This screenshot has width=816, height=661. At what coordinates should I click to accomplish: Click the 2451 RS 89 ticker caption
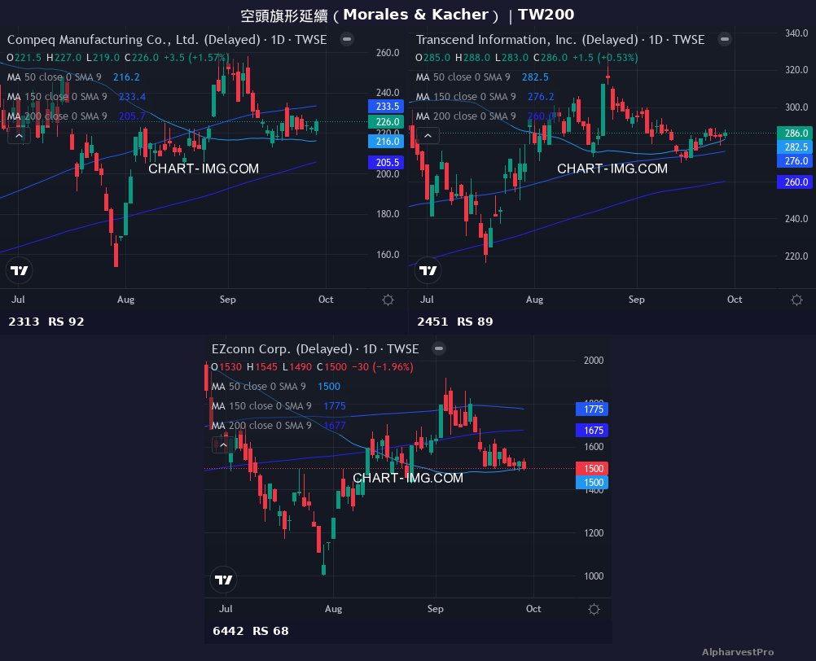(x=455, y=322)
